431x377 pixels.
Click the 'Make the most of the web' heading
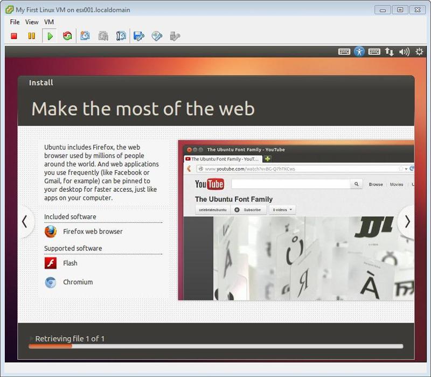(143, 109)
